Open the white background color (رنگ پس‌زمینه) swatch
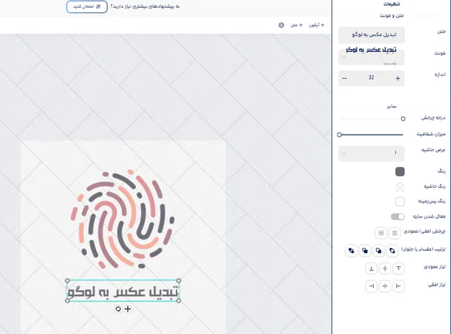The width and height of the screenshot is (451, 334). (400, 202)
